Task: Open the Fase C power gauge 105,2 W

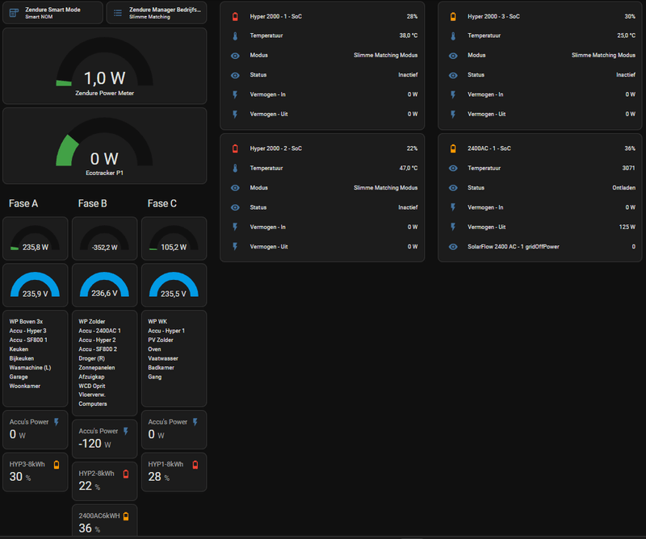Action: click(x=174, y=239)
